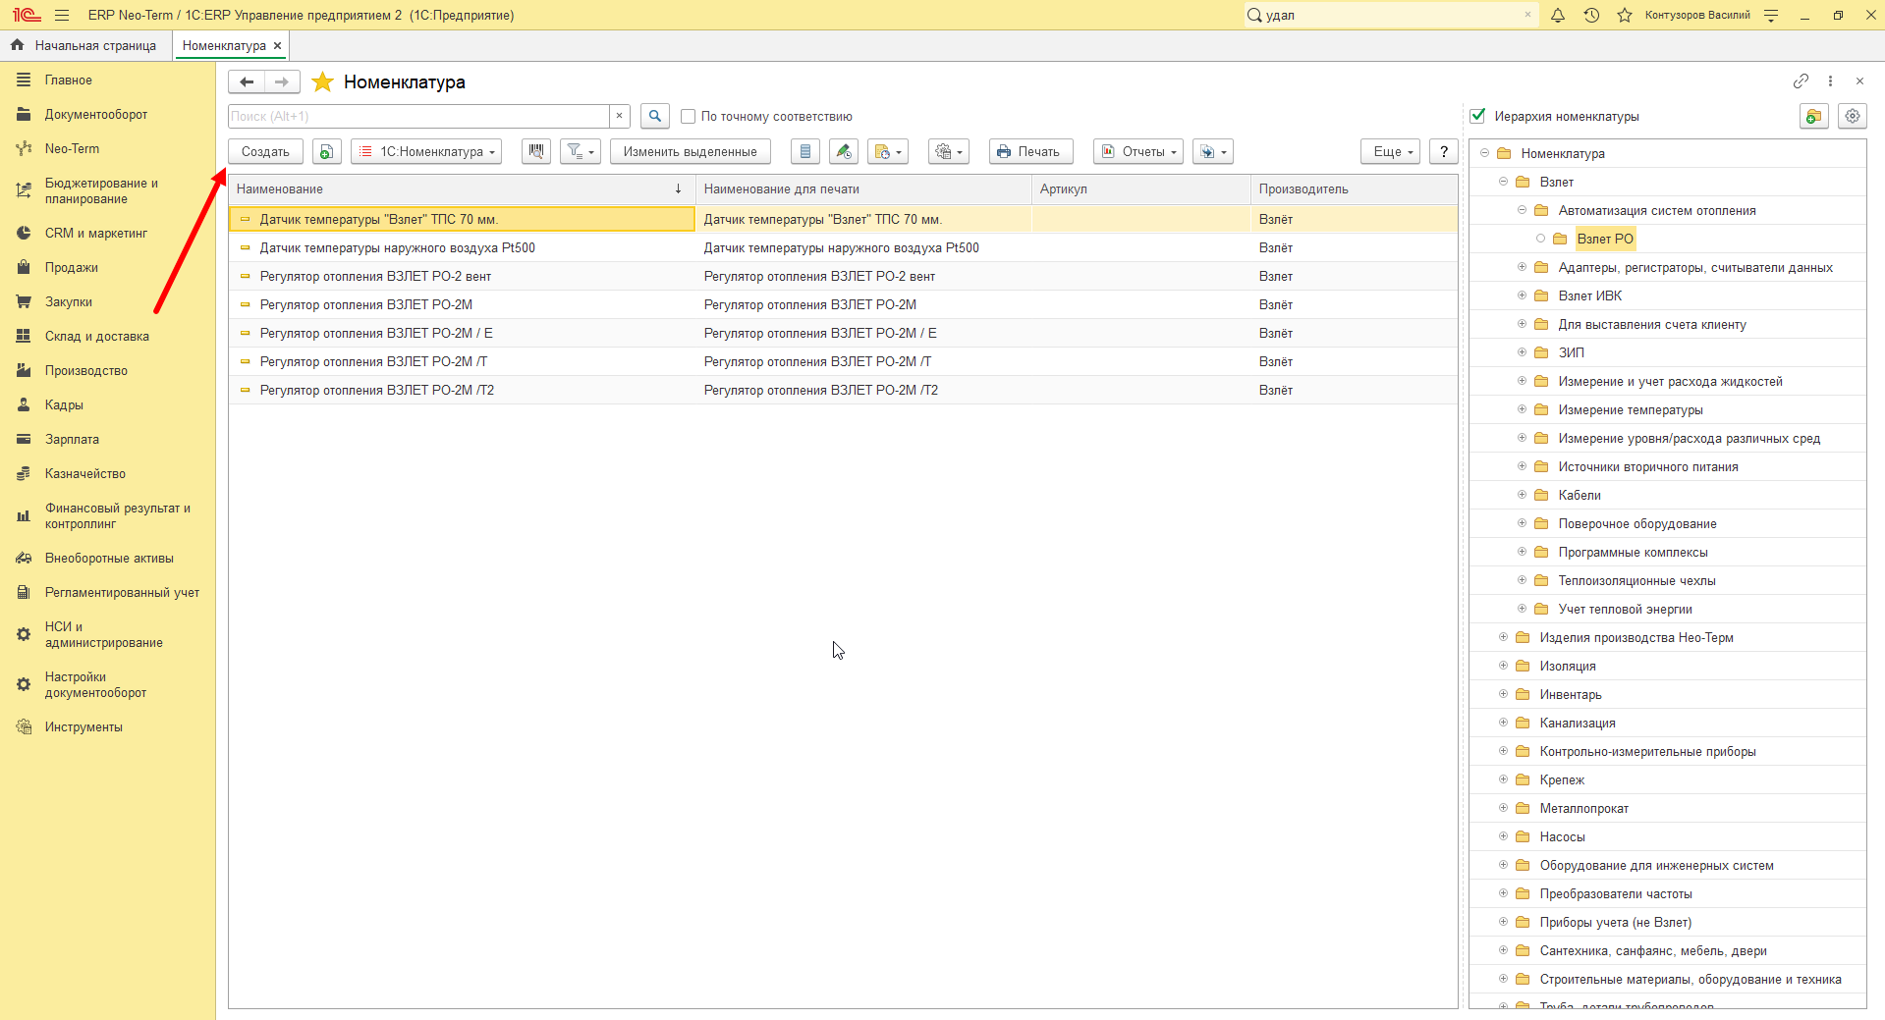Collapse the Взлет folder in tree
This screenshot has height=1020, width=1885.
click(1503, 182)
